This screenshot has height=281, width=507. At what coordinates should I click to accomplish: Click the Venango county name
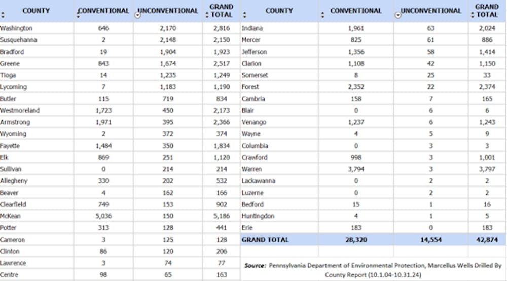pyautogui.click(x=254, y=122)
